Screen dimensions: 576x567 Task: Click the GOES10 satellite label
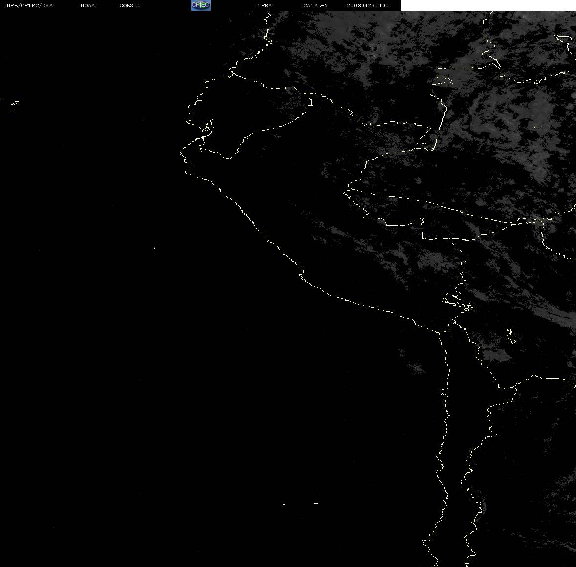129,5
